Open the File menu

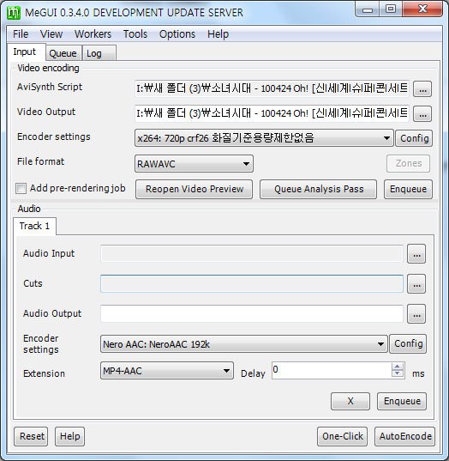(21, 34)
